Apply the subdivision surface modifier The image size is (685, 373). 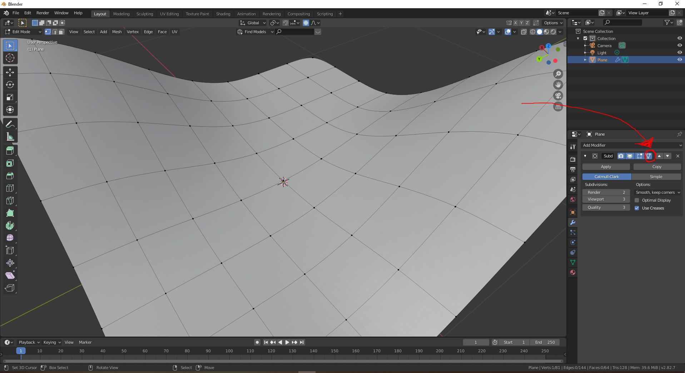tap(606, 166)
